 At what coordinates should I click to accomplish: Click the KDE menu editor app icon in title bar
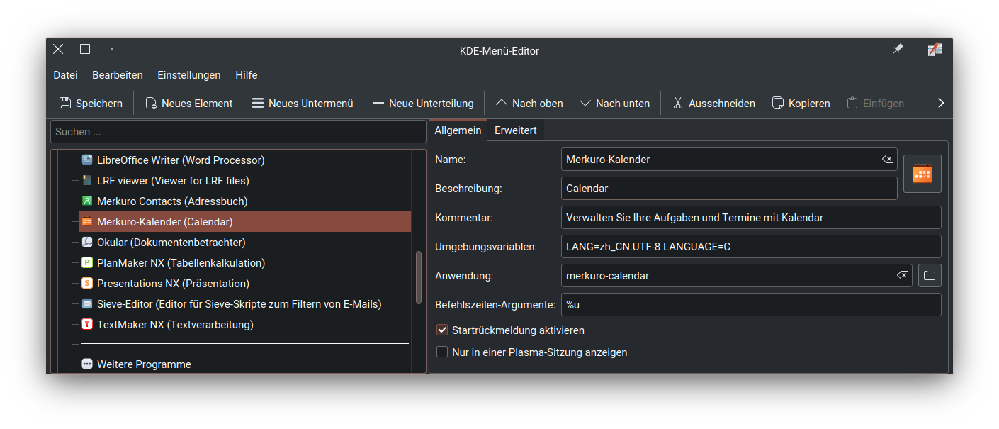935,49
